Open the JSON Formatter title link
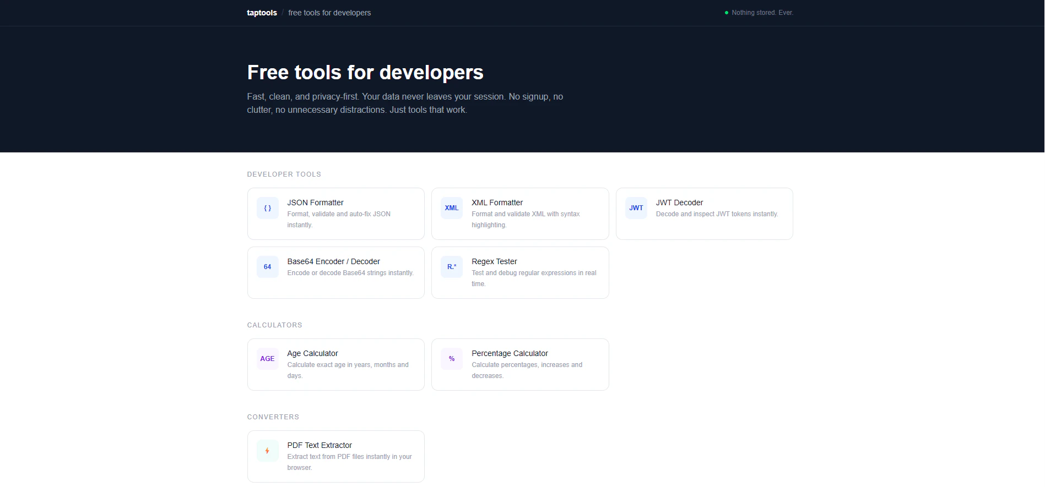 pos(315,203)
